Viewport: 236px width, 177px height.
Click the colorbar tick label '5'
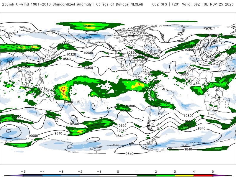tap(213, 172)
